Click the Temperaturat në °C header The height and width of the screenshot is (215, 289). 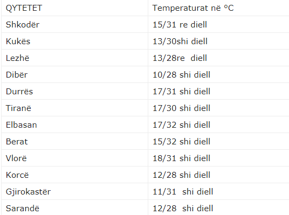click(193, 8)
